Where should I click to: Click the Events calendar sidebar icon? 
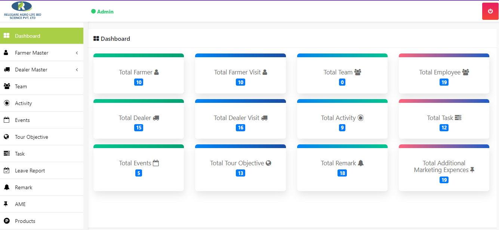pos(6,120)
